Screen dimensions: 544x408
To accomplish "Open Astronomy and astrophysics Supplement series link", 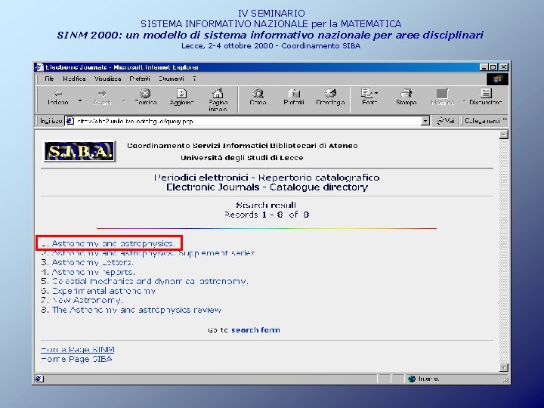I will (x=153, y=253).
